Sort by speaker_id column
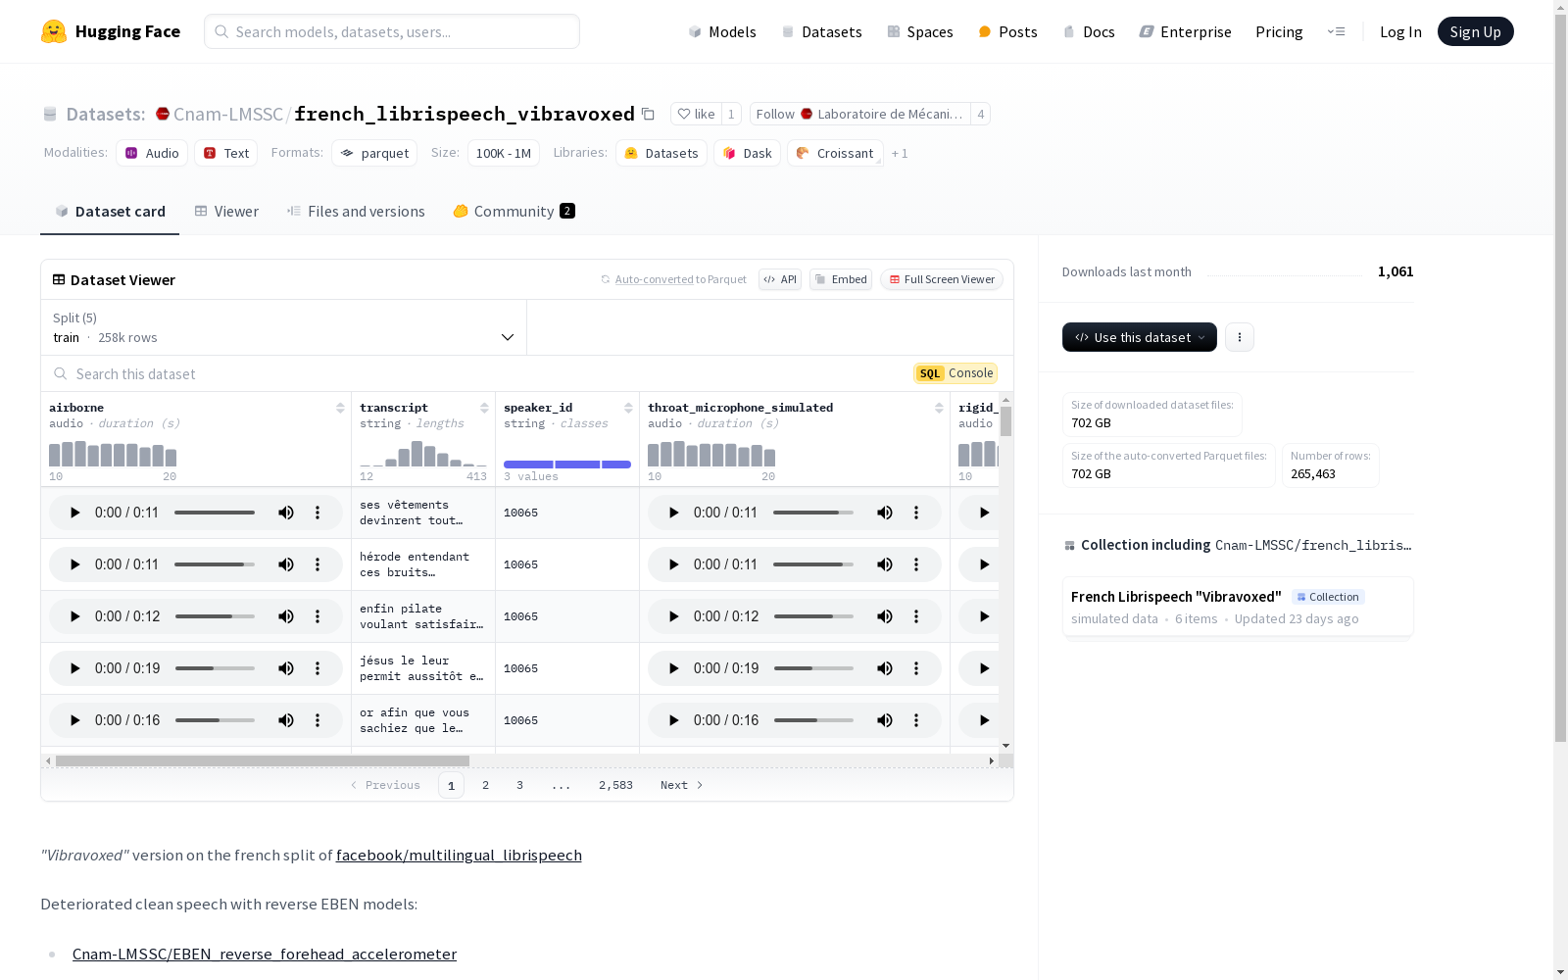 click(x=628, y=408)
